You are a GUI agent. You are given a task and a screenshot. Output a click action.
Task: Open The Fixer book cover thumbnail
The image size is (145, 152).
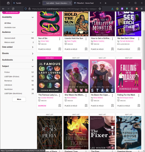tap(102, 133)
